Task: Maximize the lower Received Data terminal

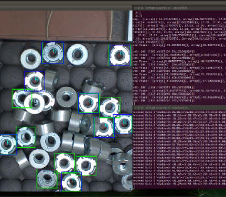Action: (x=142, y=108)
